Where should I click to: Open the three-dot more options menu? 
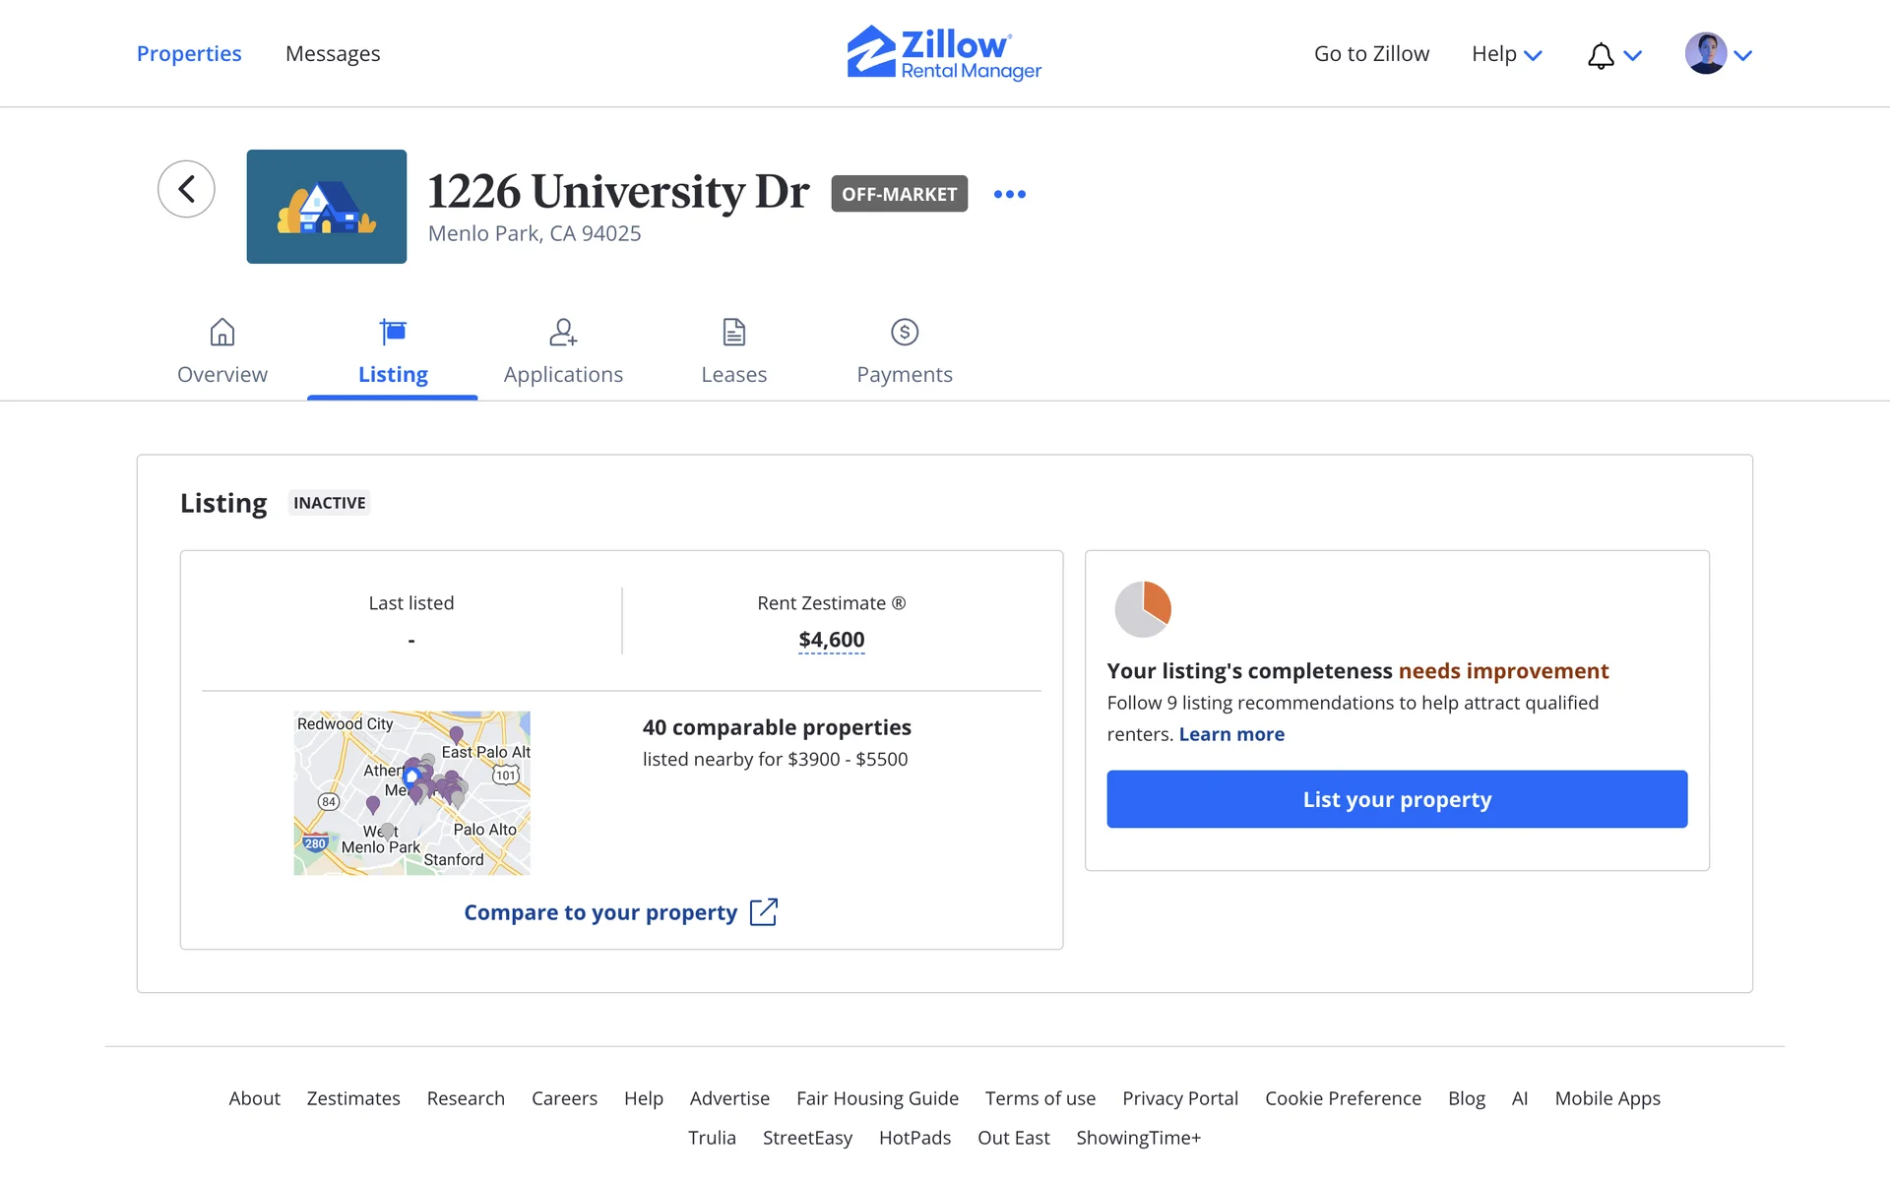[1009, 194]
